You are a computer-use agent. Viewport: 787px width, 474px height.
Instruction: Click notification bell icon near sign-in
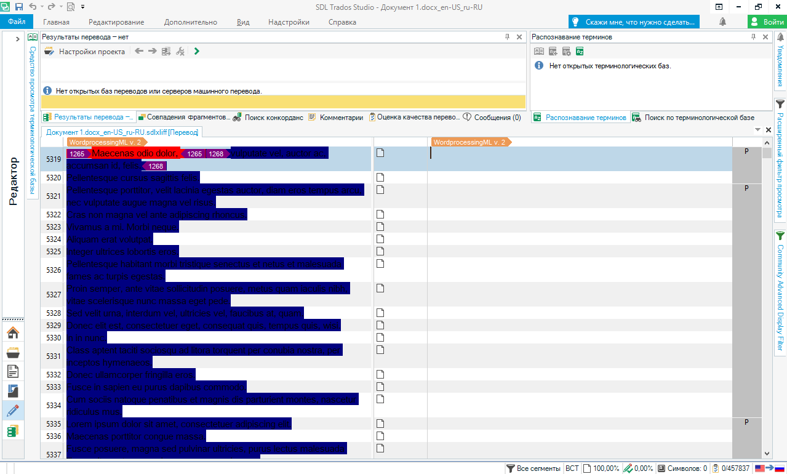[x=722, y=22]
